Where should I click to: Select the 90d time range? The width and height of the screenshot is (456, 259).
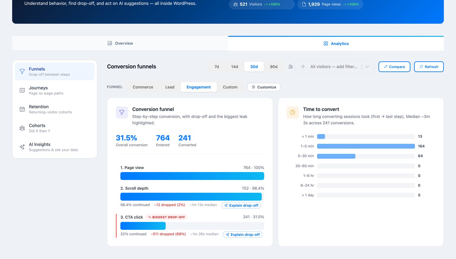click(x=274, y=67)
